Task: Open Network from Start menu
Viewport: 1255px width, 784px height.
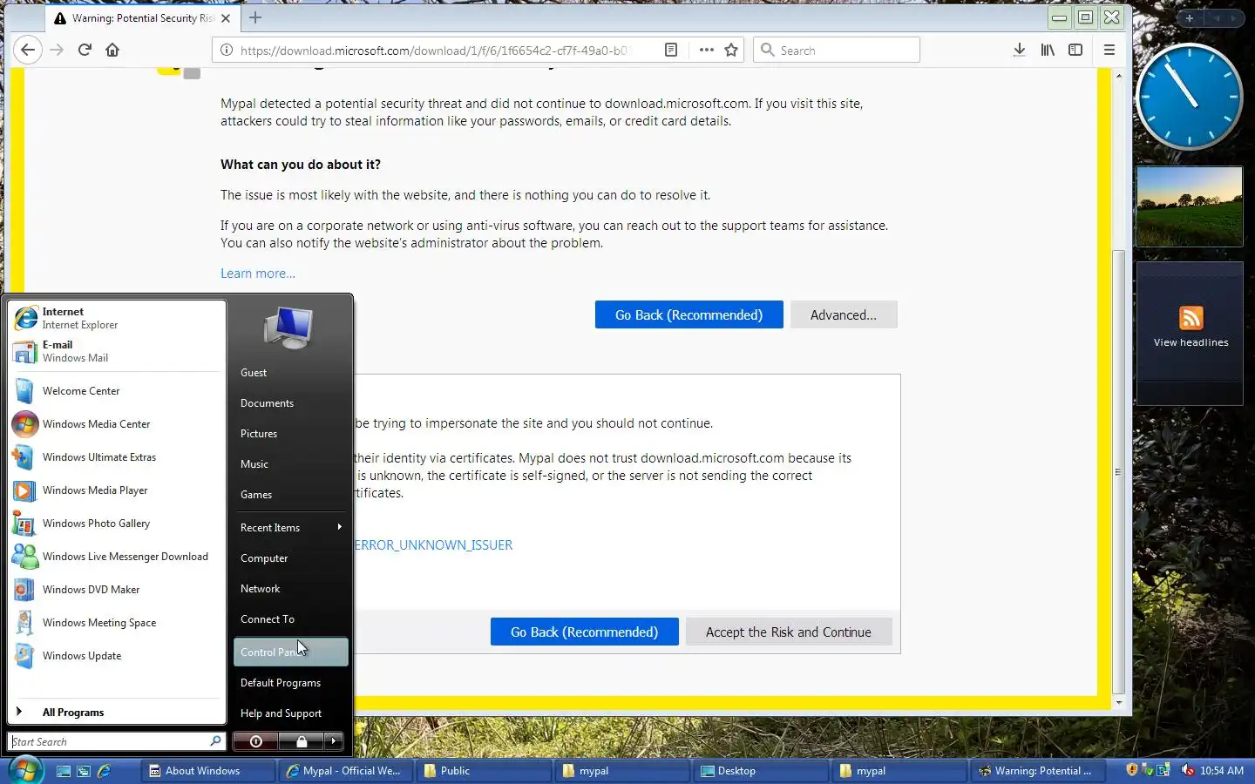Action: (x=290, y=589)
